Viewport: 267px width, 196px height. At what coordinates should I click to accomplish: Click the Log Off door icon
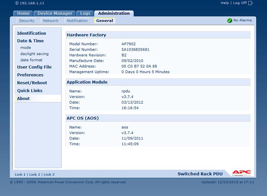click(250, 3)
